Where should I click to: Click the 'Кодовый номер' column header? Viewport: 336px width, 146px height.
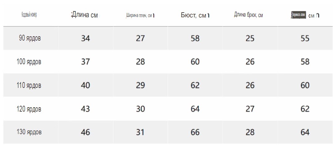click(29, 15)
